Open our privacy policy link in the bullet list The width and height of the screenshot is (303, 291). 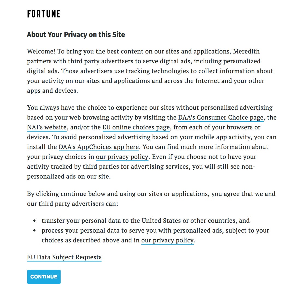pyautogui.click(x=168, y=240)
